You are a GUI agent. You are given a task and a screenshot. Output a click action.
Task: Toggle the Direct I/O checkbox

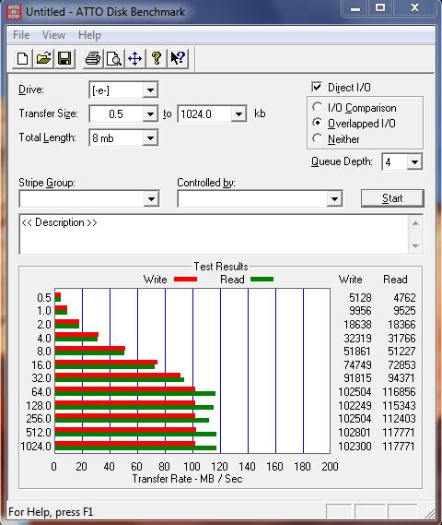tap(317, 87)
